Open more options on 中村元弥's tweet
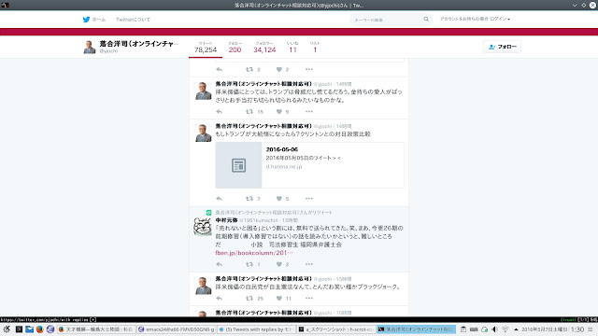 [309, 264]
